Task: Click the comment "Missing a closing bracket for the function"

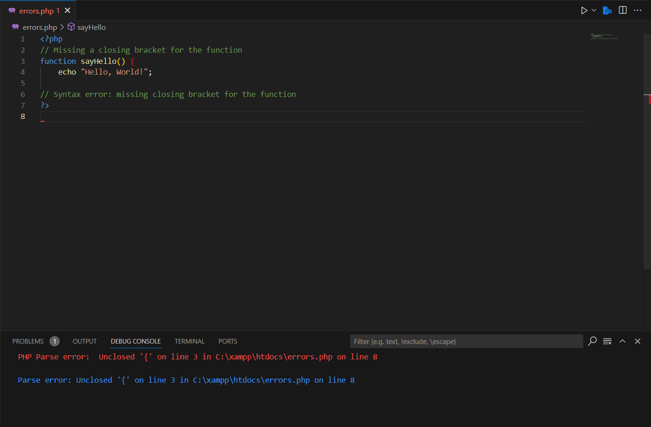Action: (141, 50)
